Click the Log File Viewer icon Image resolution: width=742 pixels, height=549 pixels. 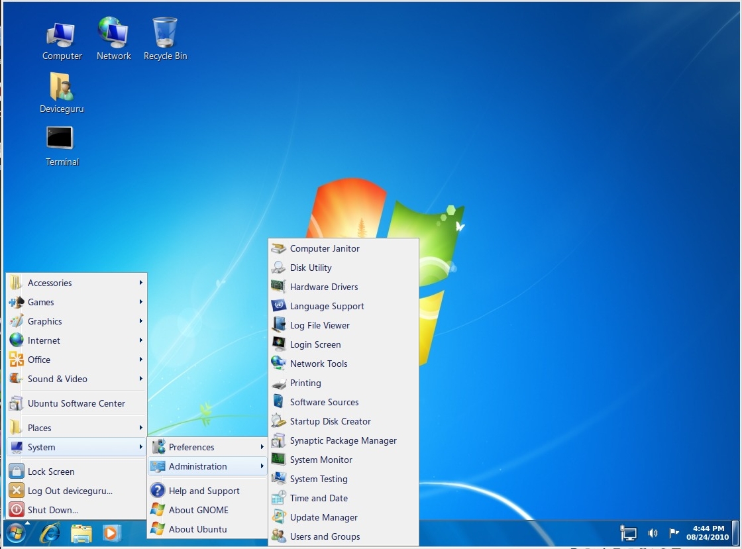click(x=278, y=325)
